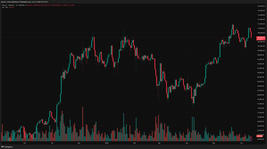267x149 pixels.
Task: Click the Nov label on time axis
Action: point(52,143)
